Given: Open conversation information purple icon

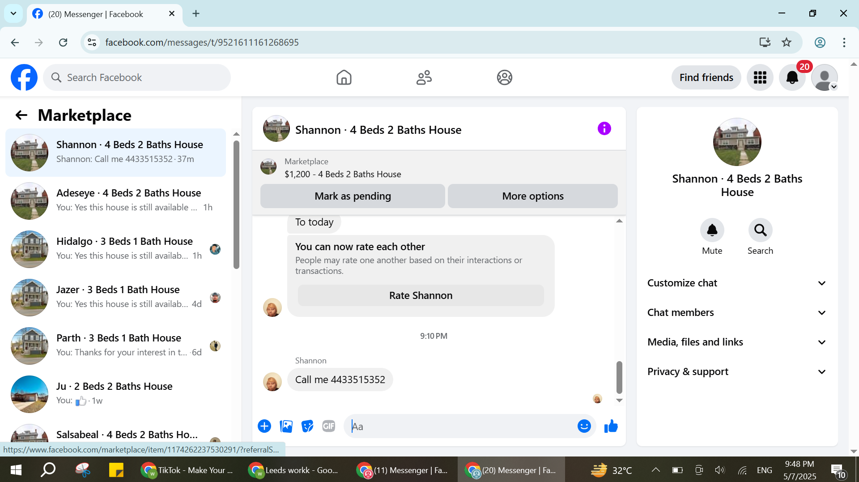Looking at the screenshot, I should [604, 129].
